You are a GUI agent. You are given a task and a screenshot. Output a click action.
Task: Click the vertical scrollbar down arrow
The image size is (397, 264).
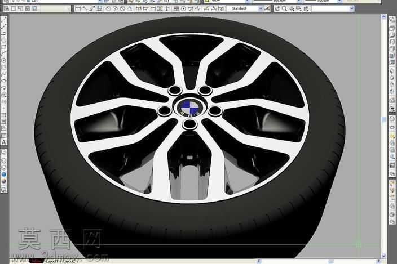click(383, 256)
